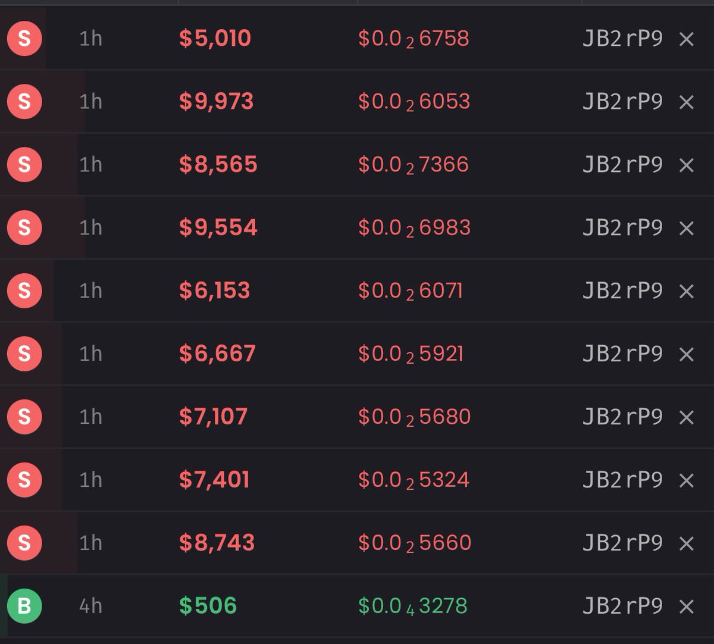The width and height of the screenshot is (714, 644).
Task: Close the $7,401 trade row
Action: [x=687, y=480]
